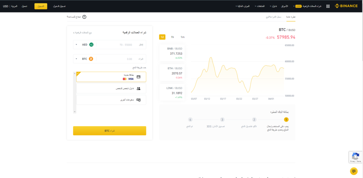Click the yellow شراء BTC buy button
The height and width of the screenshot is (178, 363).
110,131
